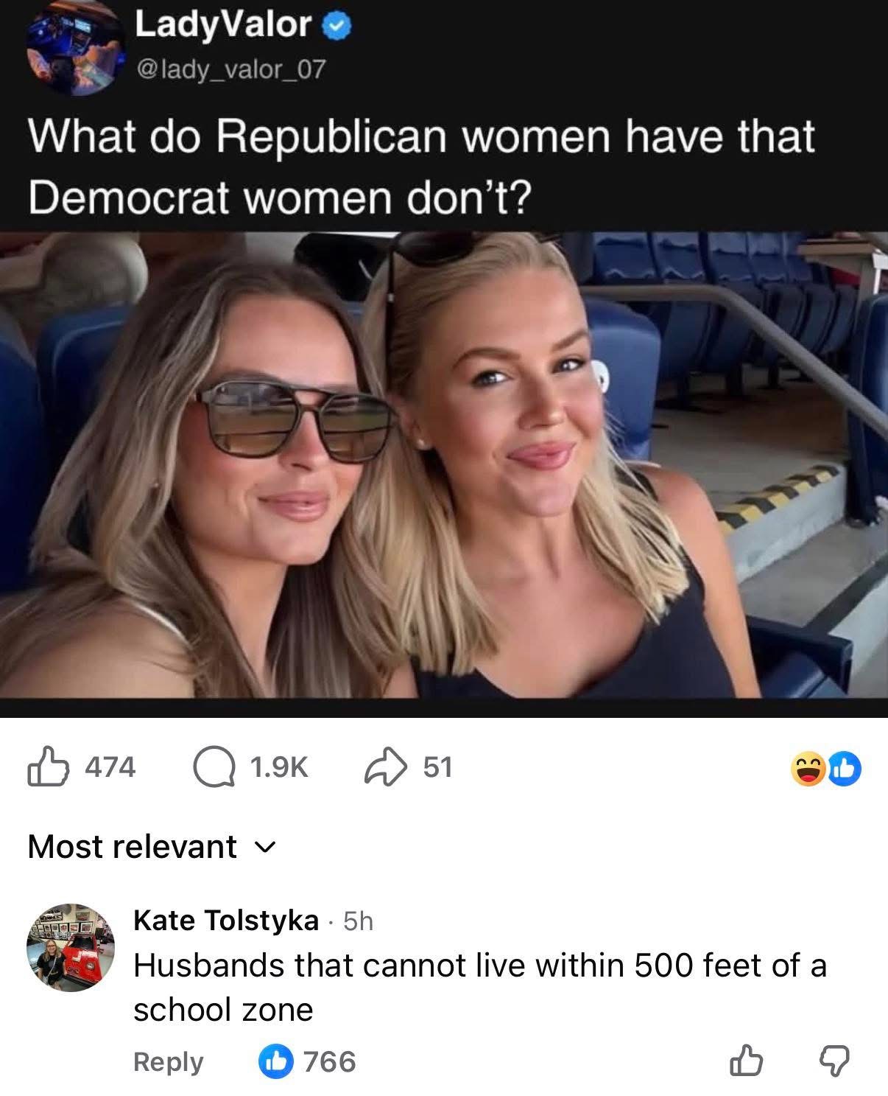Thumbs-down Kate Tolstyka's comment
Viewport: 888px width, 1096px height.
click(834, 1062)
